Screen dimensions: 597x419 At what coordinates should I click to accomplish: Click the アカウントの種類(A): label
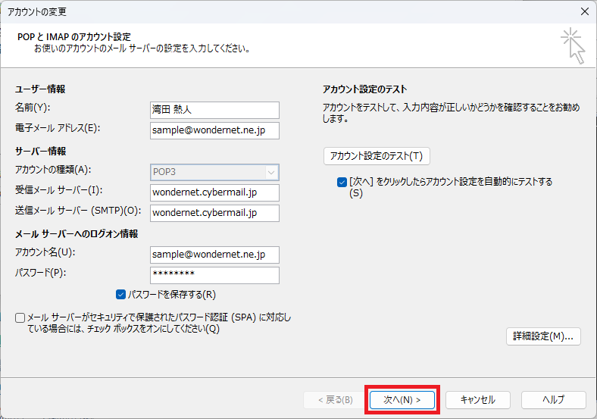53,170
